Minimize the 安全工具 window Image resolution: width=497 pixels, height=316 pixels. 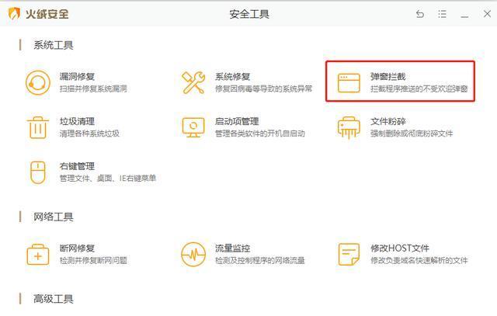click(x=464, y=16)
